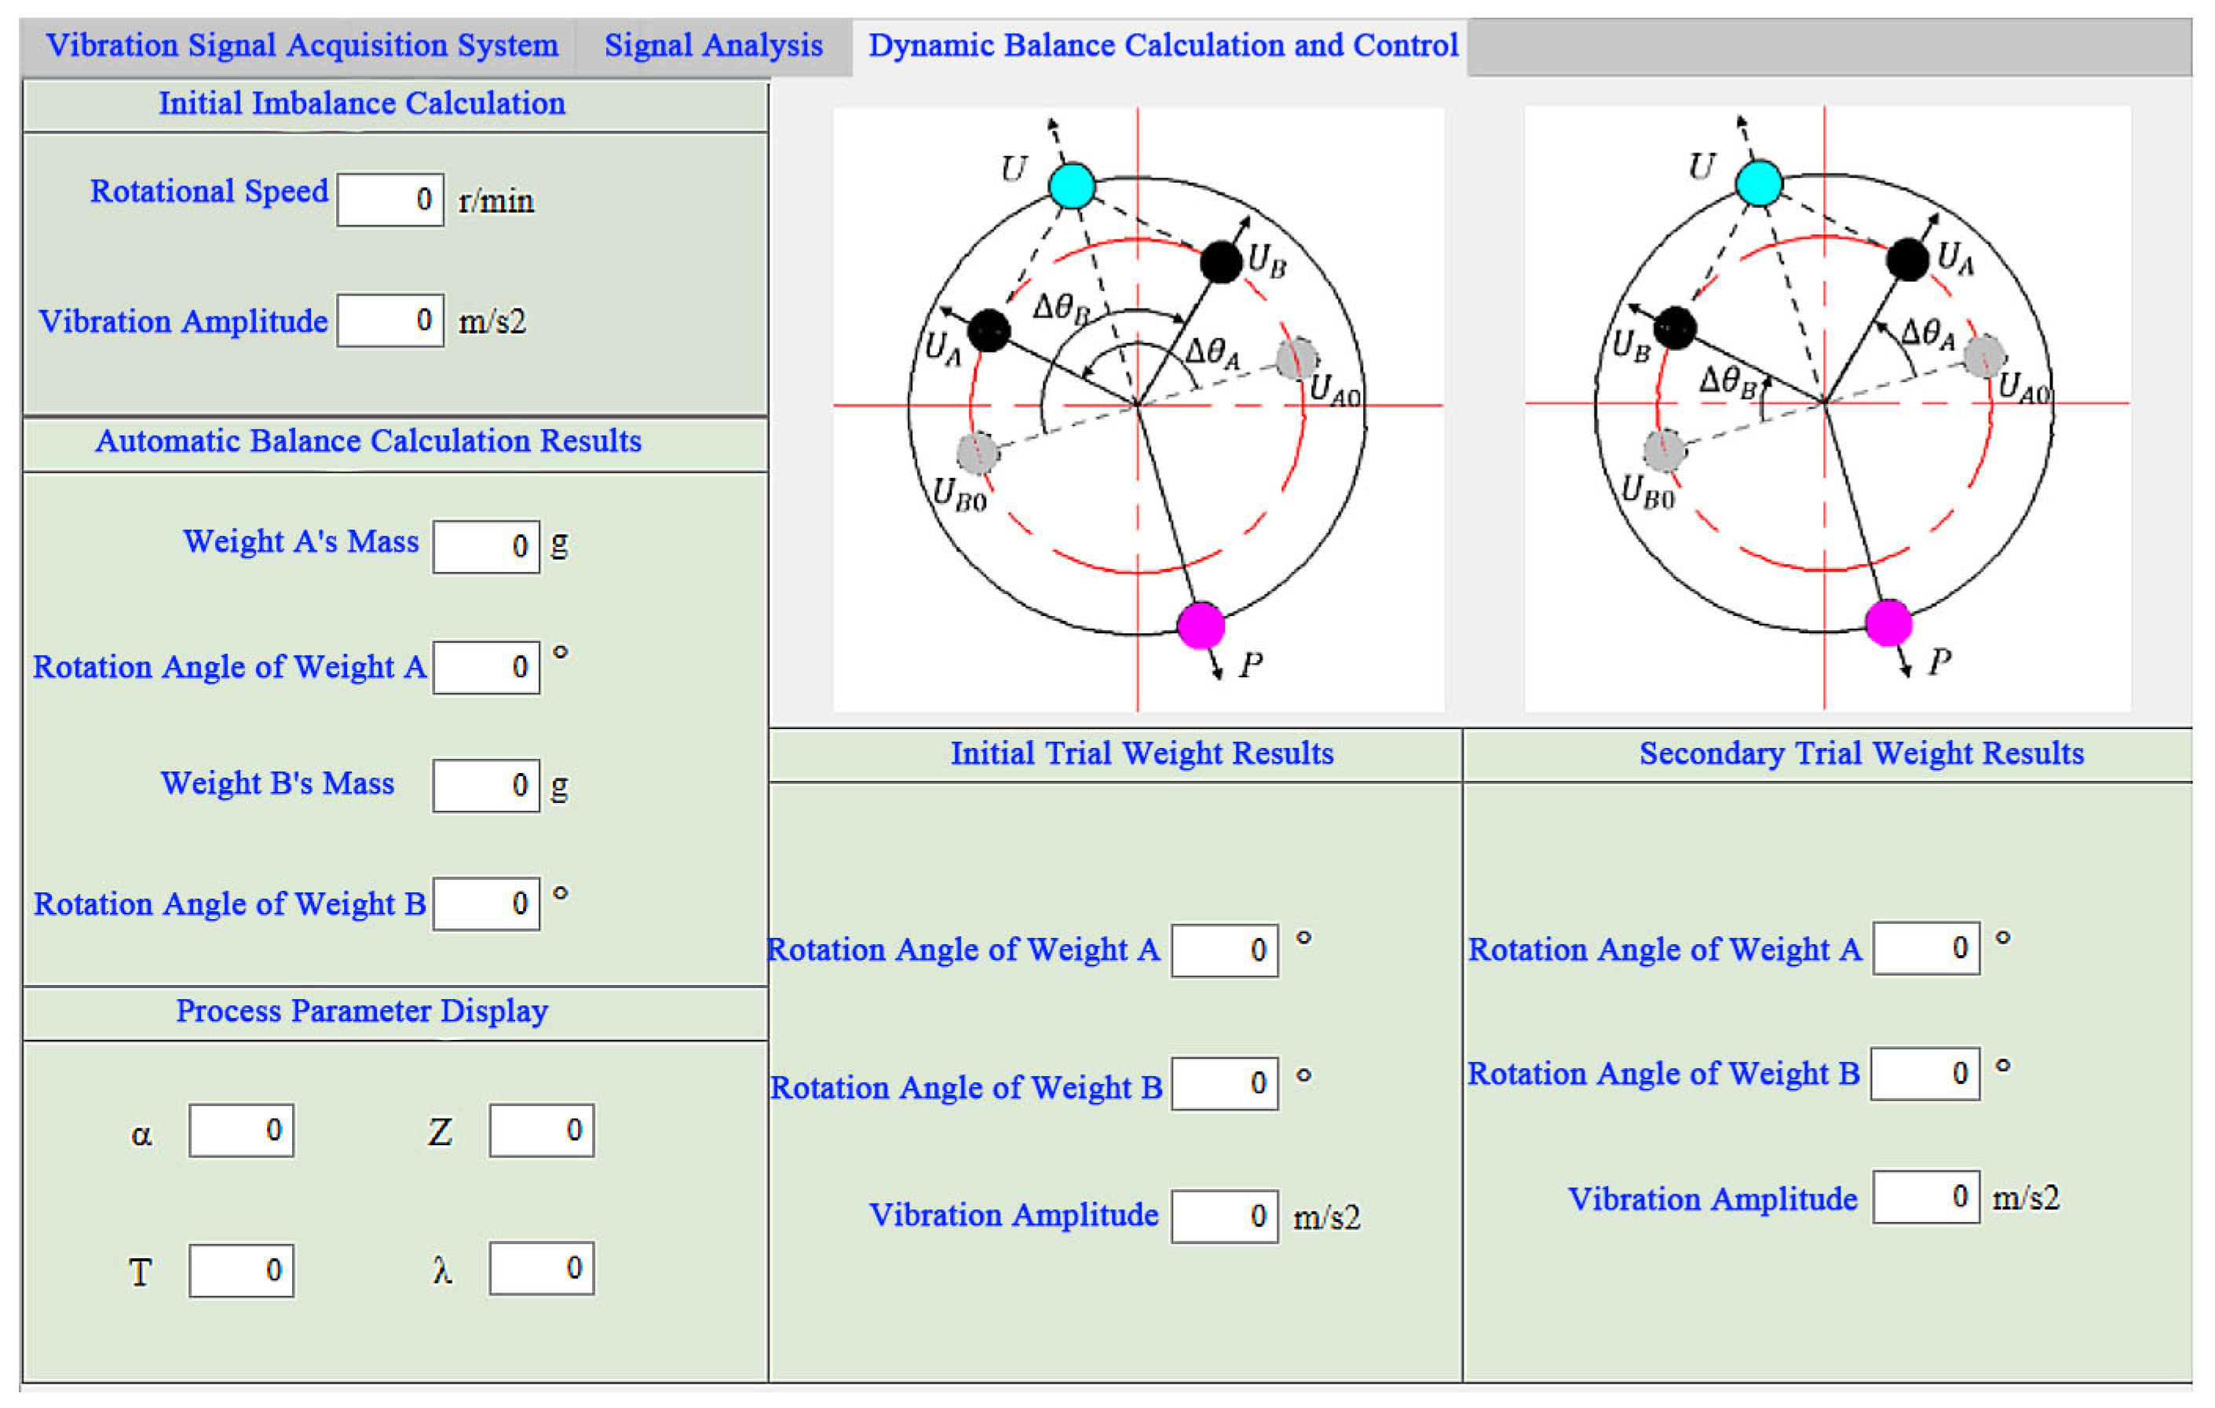Click Initial Imbalance Vibration Amplitude field
2215x1408 pixels.
pyautogui.click(x=390, y=321)
